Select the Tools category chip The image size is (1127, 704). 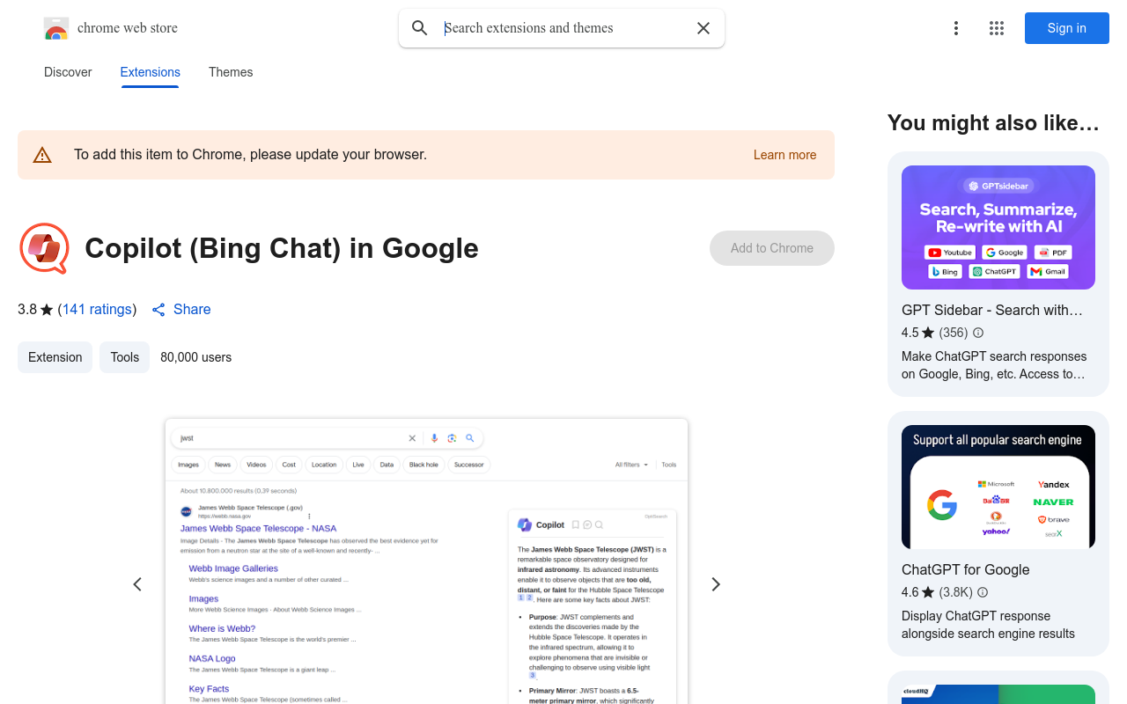click(x=124, y=357)
